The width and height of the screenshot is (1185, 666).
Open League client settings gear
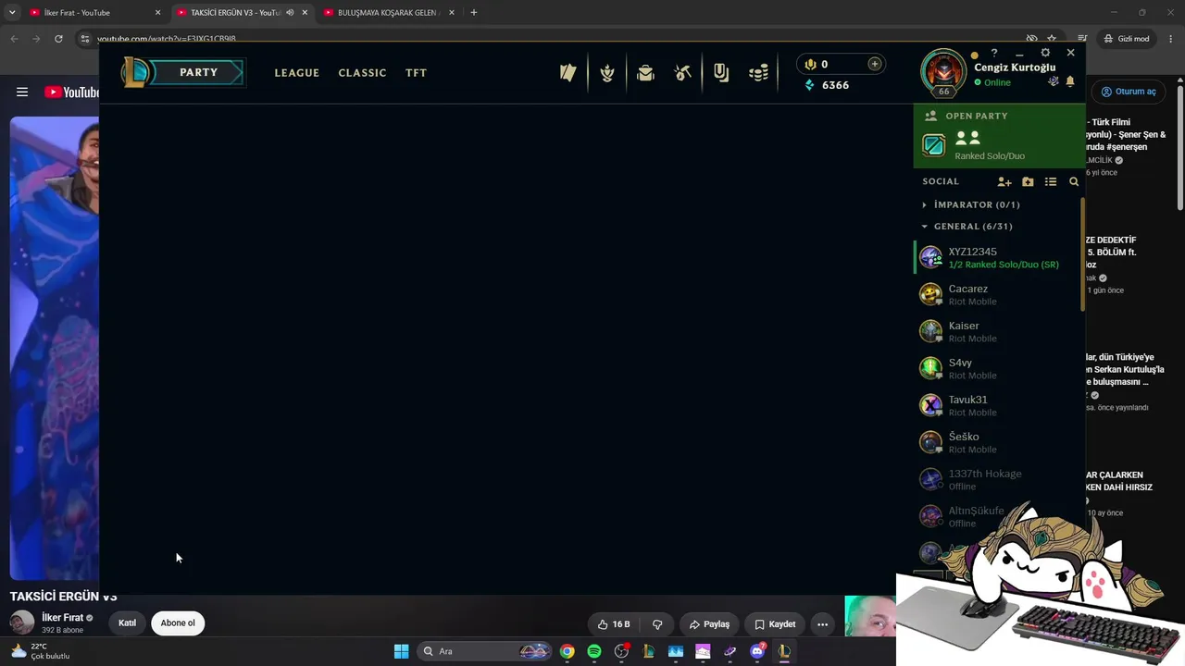tap(1045, 54)
